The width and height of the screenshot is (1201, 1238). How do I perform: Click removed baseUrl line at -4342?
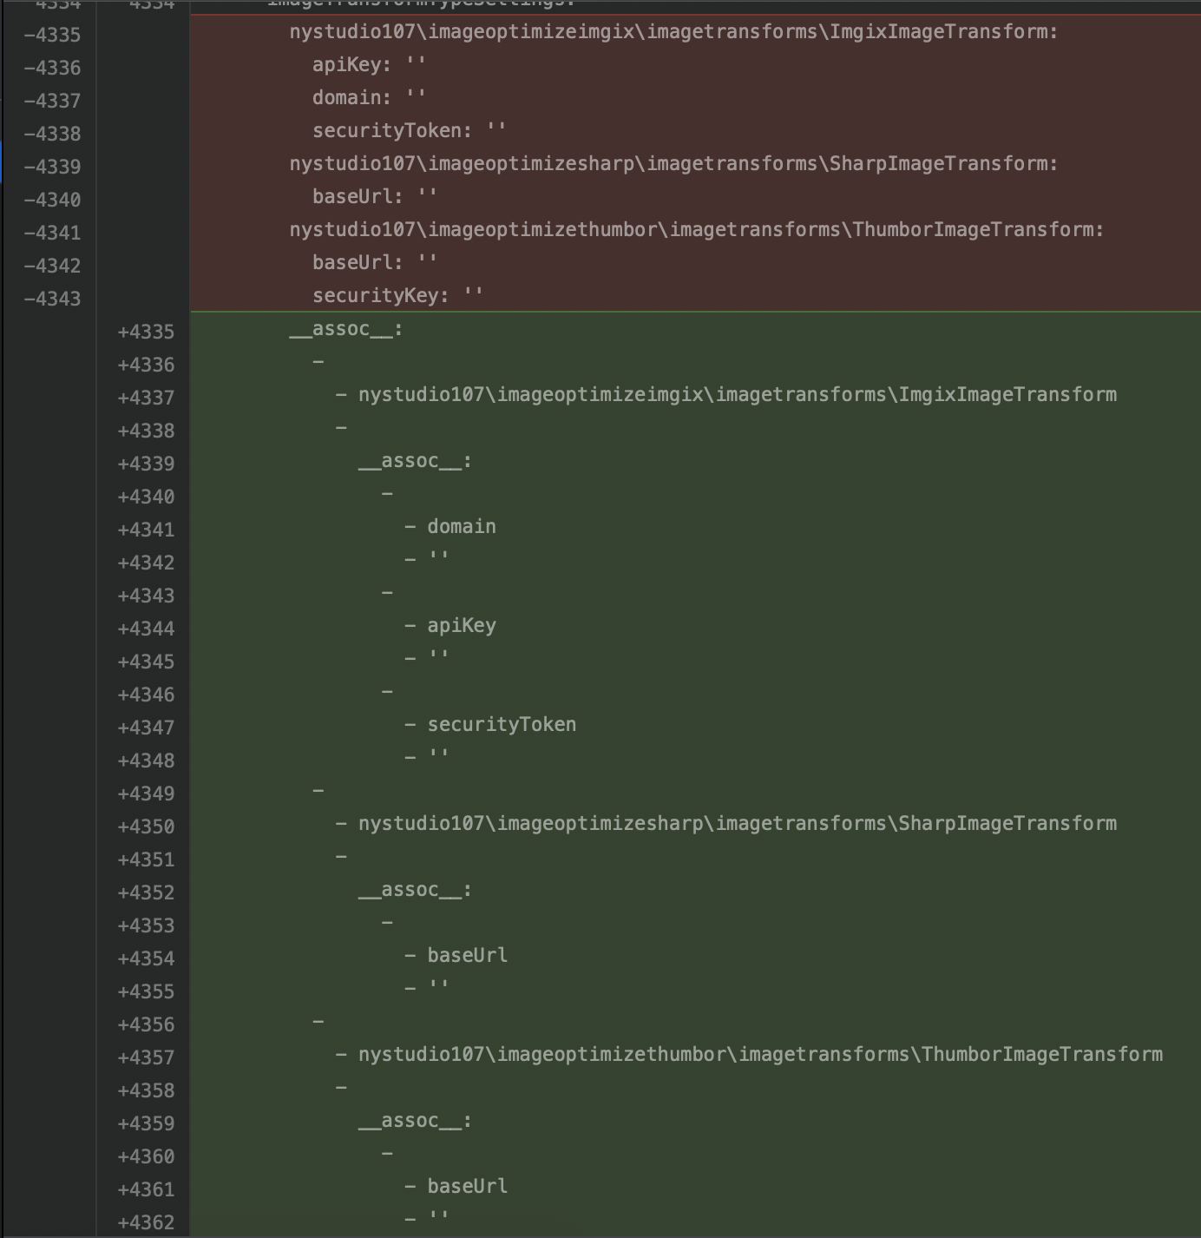(x=375, y=263)
